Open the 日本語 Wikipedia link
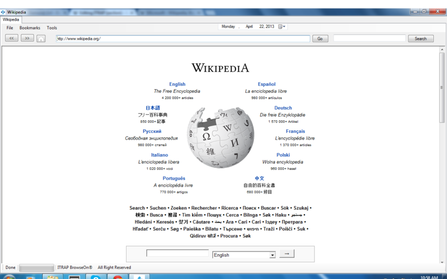447x279 pixels. 153,108
